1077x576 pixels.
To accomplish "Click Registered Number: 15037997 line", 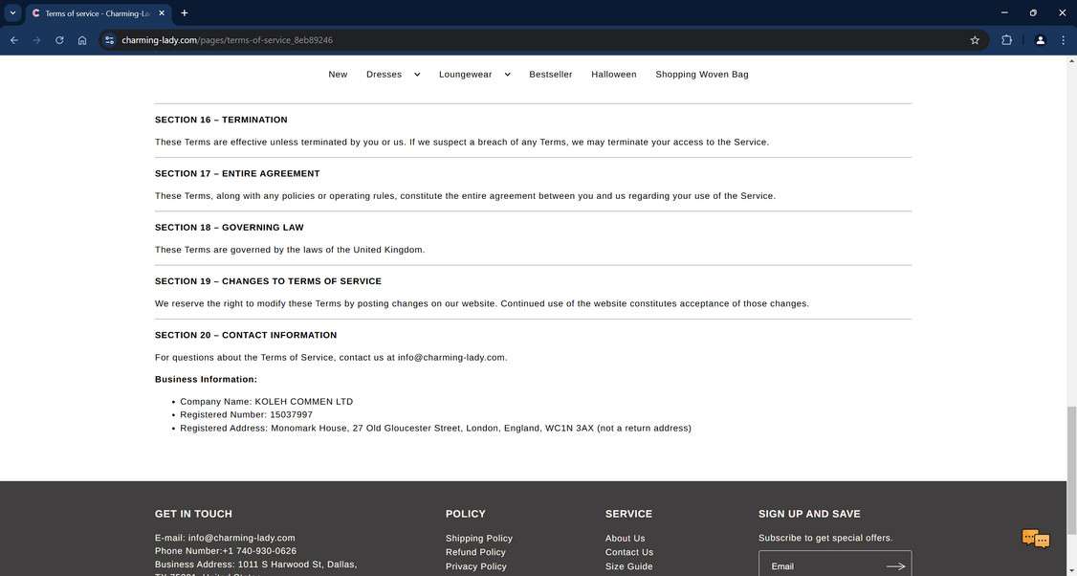I will pyautogui.click(x=246, y=414).
